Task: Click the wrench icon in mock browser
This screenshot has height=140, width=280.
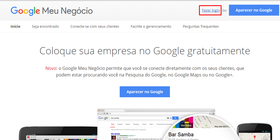Action: 213,113
